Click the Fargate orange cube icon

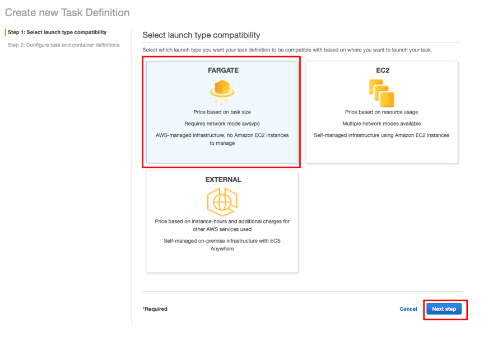pos(222,92)
